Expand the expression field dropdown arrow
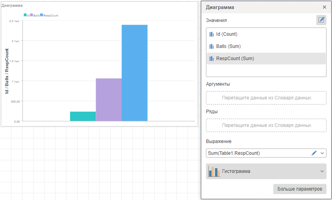The width and height of the screenshot is (332, 200). 322,153
